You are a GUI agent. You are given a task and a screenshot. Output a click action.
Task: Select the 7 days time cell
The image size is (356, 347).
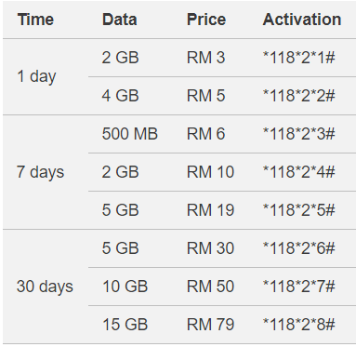pos(40,172)
